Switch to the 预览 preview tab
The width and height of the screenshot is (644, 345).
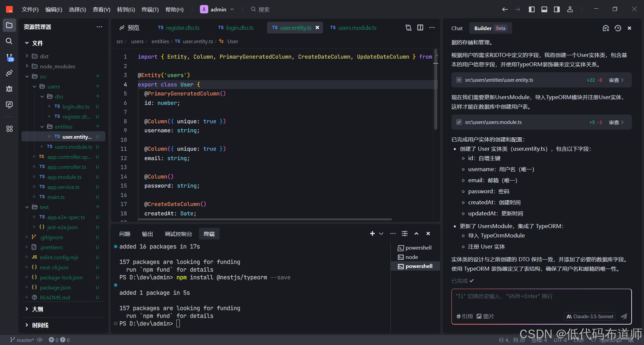129,27
